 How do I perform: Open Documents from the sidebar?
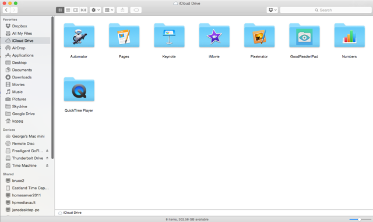pos(26,70)
